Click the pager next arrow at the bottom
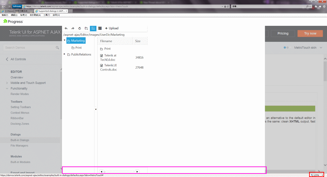Image resolution: width=327 pixels, height=177 pixels. 137,172
